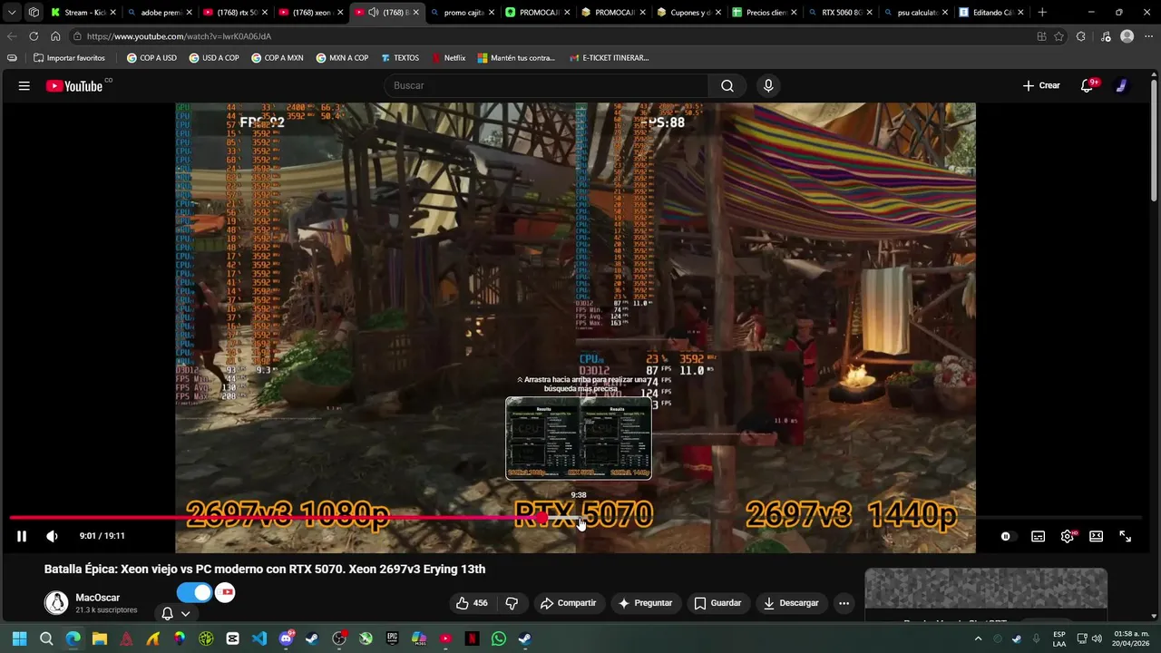Open the notifications bell with 9+ badge

[x=1088, y=85]
